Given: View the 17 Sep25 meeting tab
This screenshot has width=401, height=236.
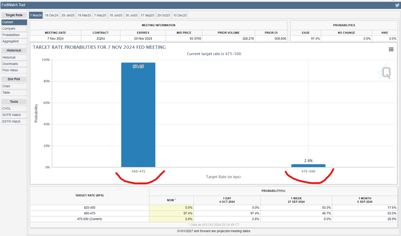Looking at the screenshot, I should click(147, 15).
